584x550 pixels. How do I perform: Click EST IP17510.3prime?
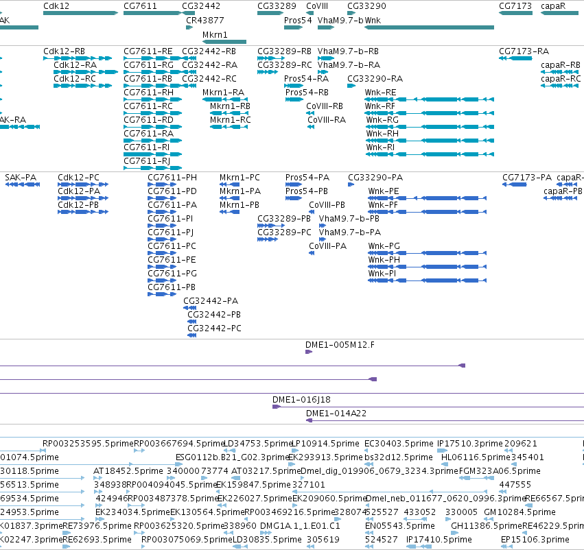(x=469, y=443)
